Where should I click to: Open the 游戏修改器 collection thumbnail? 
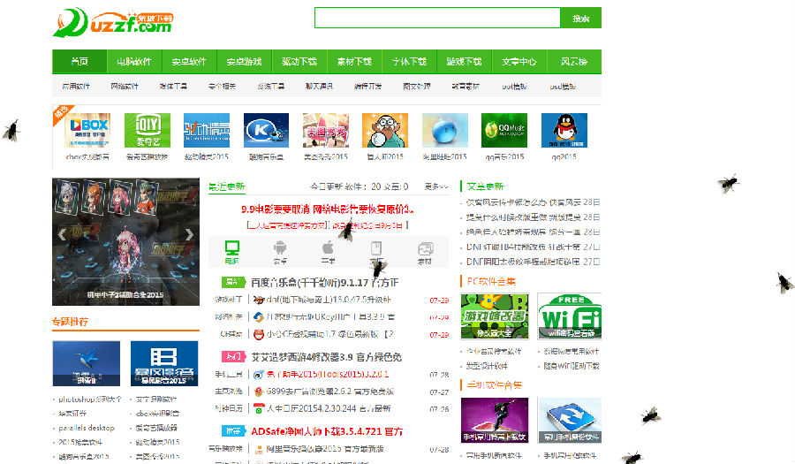pyautogui.click(x=495, y=316)
